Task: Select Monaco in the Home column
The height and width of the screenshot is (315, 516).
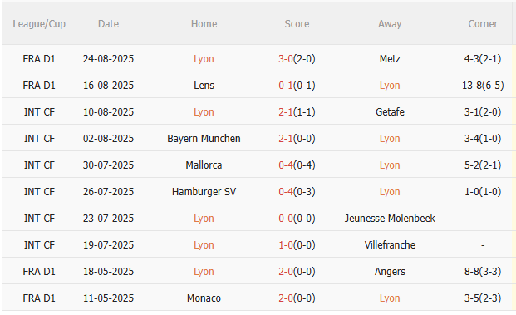Action: 204,298
